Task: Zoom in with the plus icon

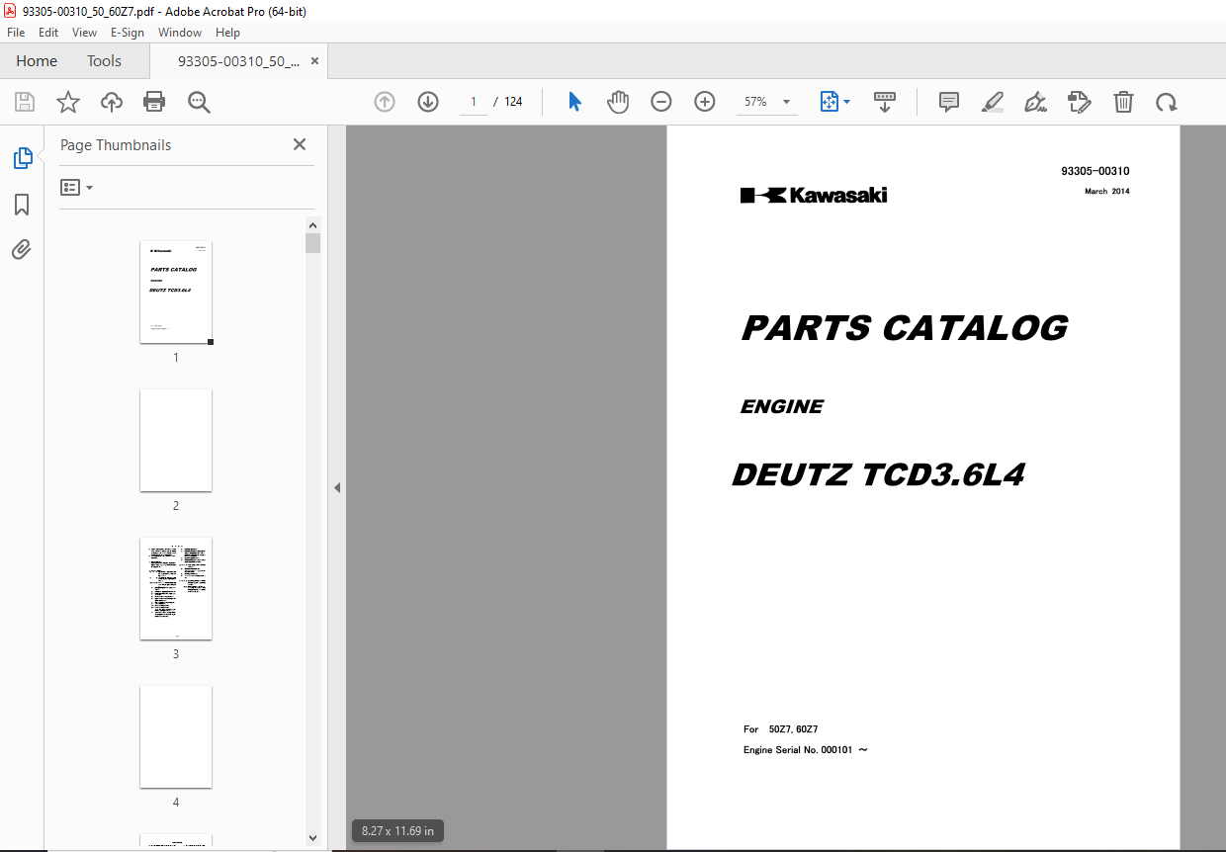Action: pyautogui.click(x=705, y=102)
